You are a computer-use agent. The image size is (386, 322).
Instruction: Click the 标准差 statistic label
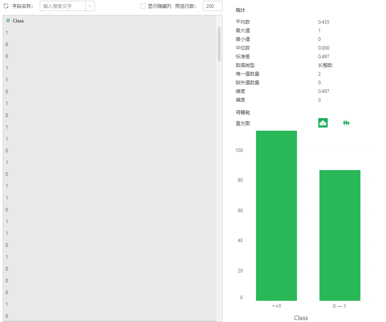[243, 57]
